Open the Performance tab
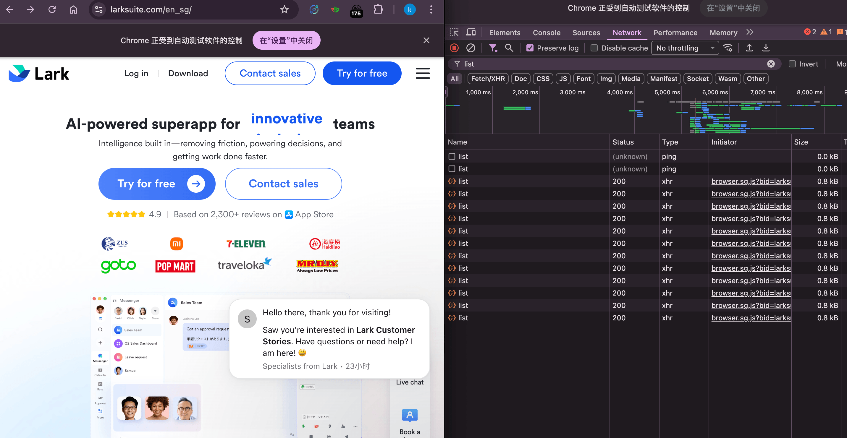This screenshot has width=847, height=438. click(675, 33)
